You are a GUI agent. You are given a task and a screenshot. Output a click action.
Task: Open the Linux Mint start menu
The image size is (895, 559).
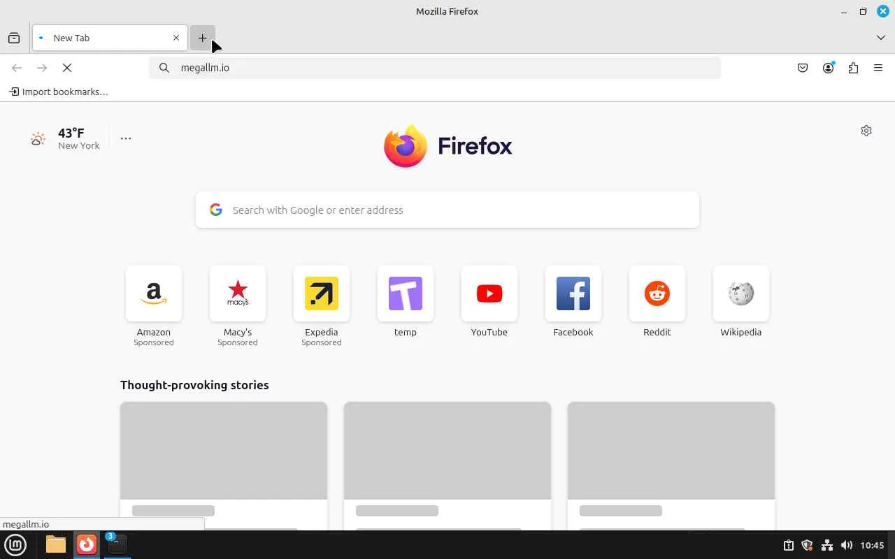15,544
